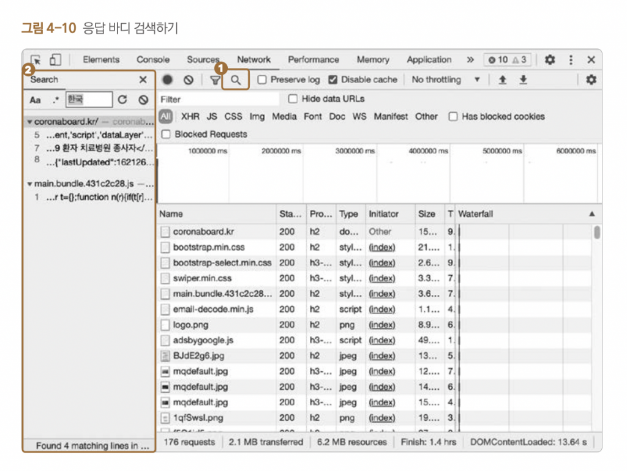627x471 pixels.
Task: Open (index) initiator link for email-decode.min.js
Action: coord(382,310)
